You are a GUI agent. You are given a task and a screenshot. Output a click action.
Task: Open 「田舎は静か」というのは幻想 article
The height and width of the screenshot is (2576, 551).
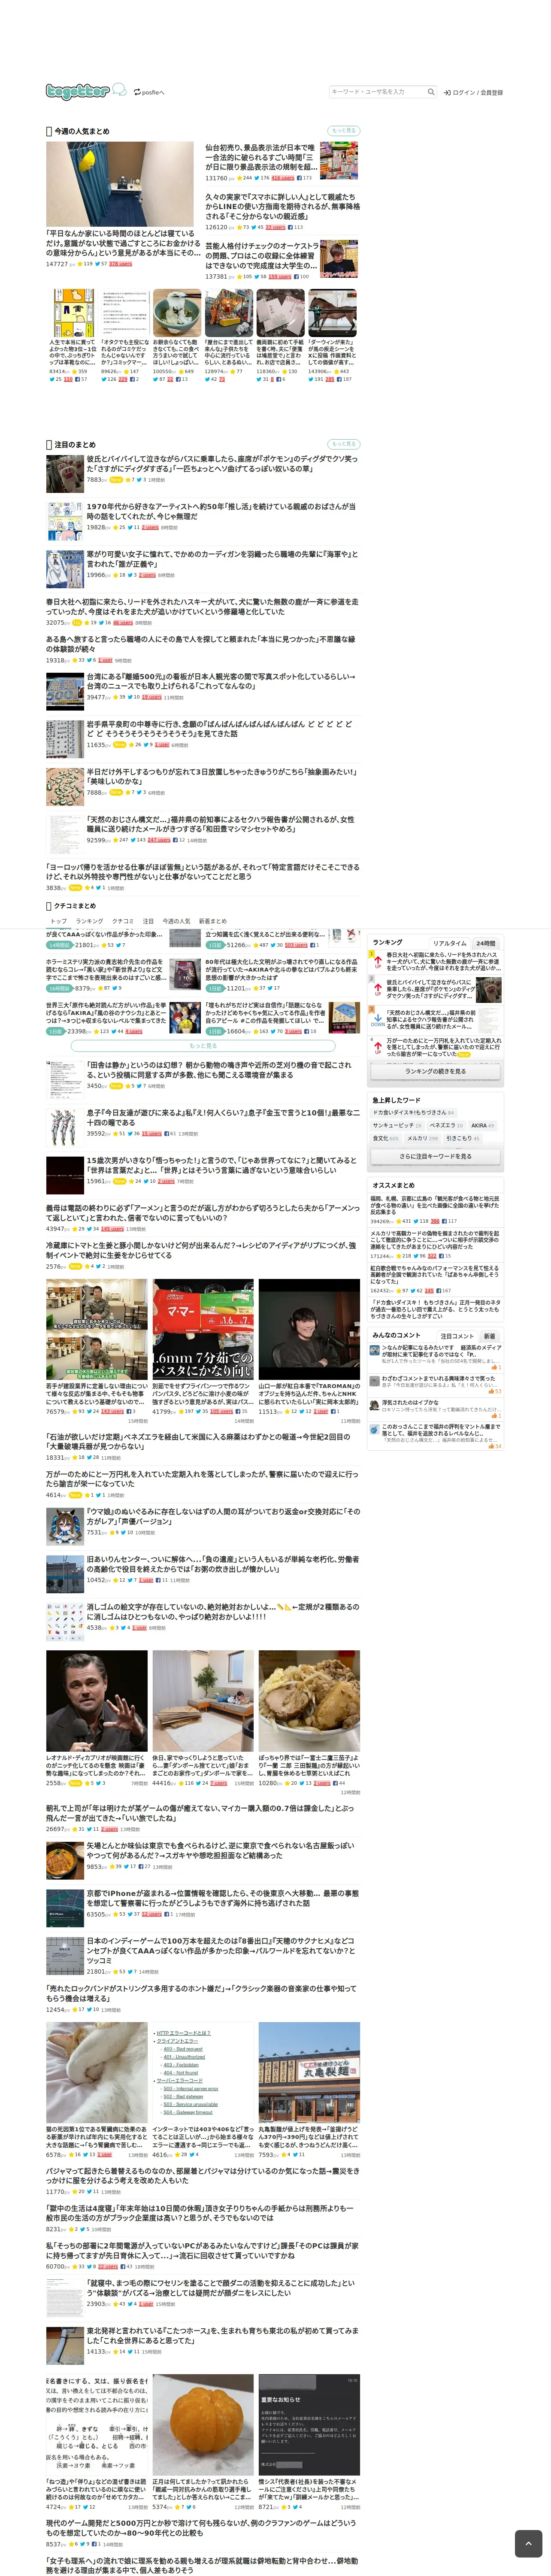[x=218, y=1070]
